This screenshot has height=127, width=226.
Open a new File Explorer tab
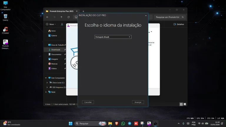[83, 11]
